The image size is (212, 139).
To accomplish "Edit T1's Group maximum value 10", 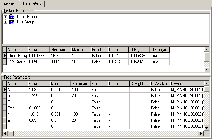I will click(x=80, y=62).
